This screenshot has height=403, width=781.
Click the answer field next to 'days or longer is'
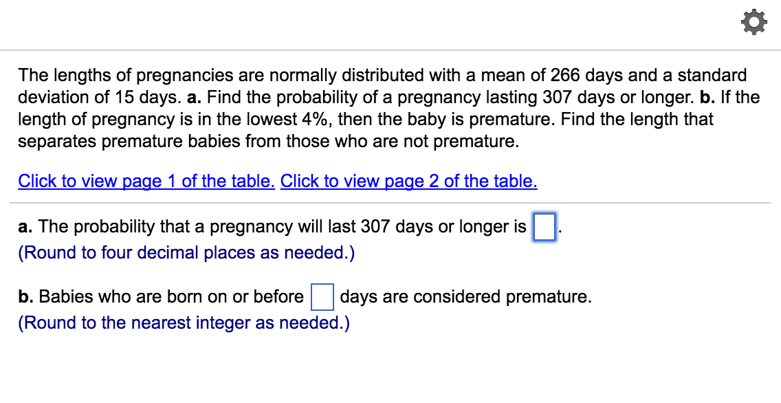543,226
